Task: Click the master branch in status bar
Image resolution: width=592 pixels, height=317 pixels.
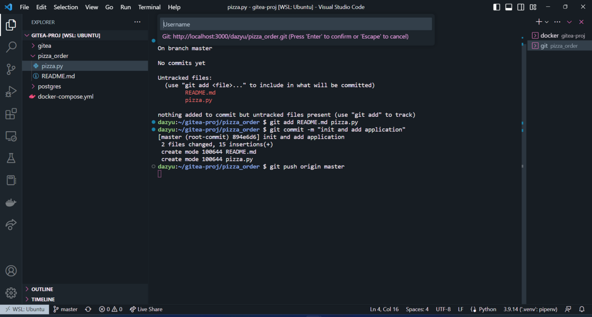Action: point(66,309)
